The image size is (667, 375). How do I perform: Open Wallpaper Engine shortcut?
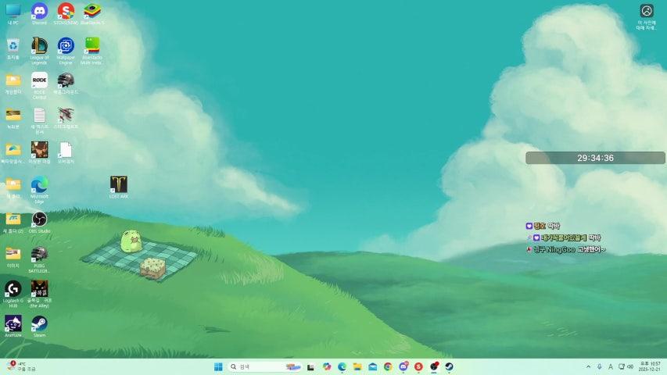click(66, 50)
